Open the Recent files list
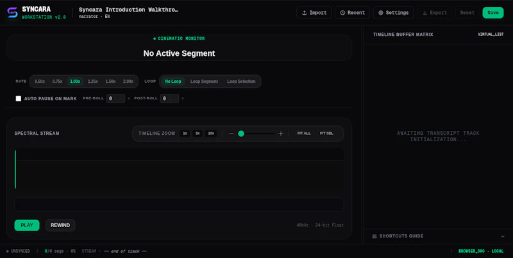 (x=352, y=13)
